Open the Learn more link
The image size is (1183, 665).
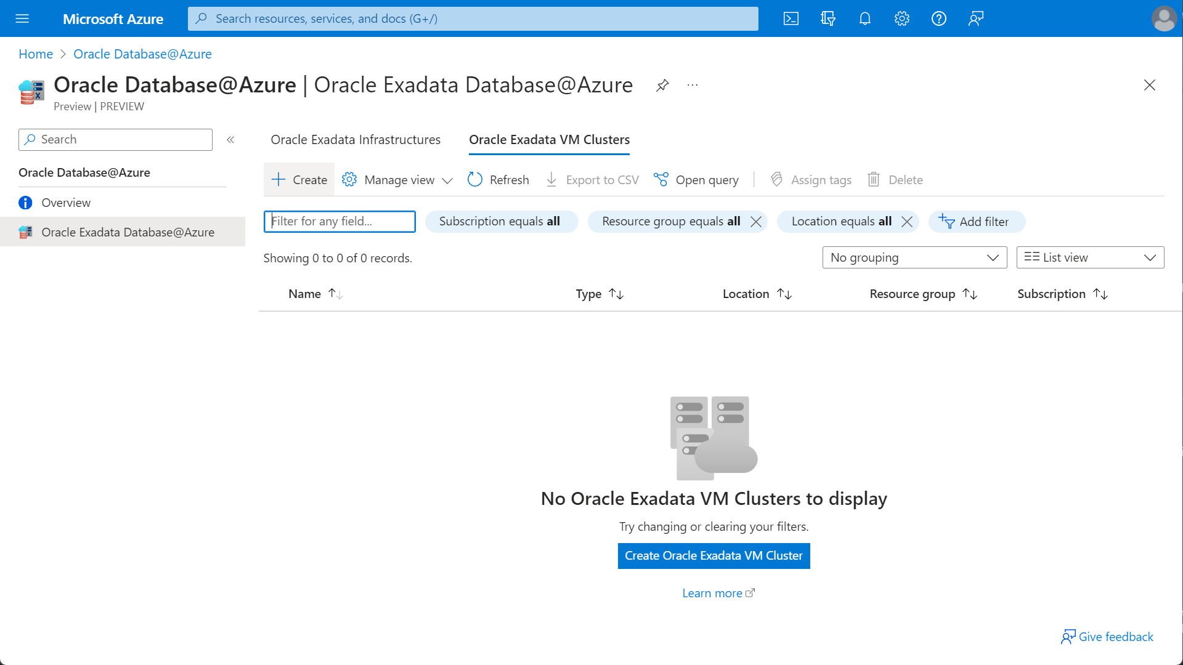coord(713,592)
